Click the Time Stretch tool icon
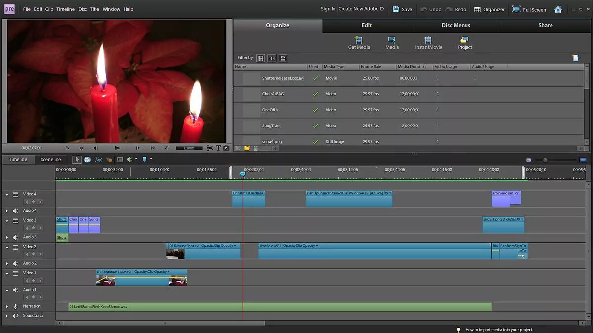Viewport: 593px width, 333px height. pyautogui.click(x=87, y=160)
